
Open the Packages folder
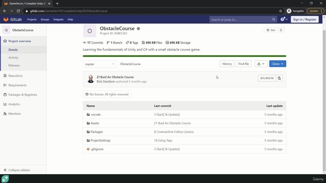coord(97,132)
